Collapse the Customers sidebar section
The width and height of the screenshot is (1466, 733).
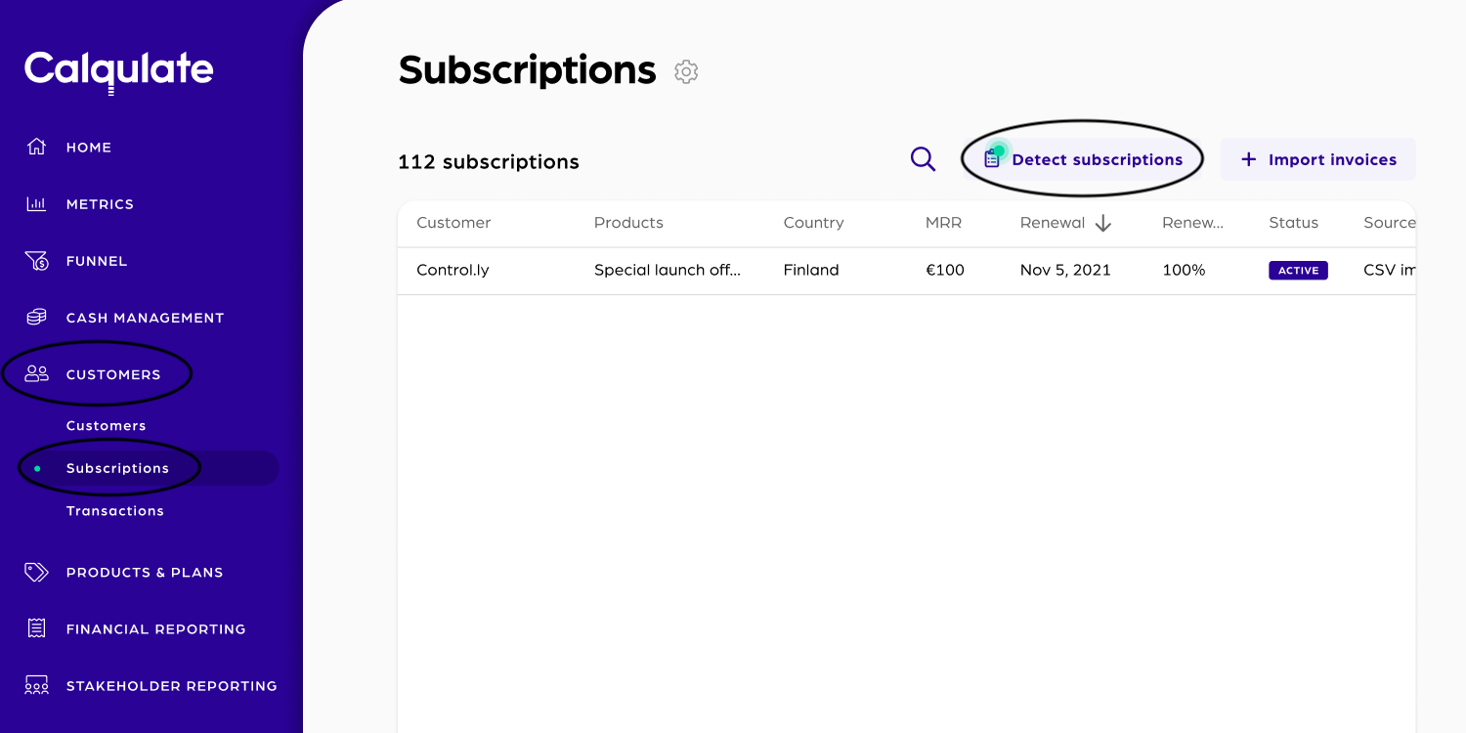(x=113, y=374)
